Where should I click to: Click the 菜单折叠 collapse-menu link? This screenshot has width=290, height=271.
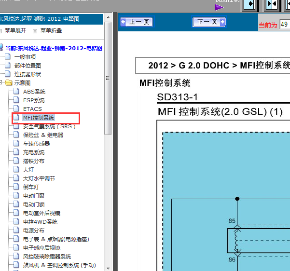[x=51, y=30]
